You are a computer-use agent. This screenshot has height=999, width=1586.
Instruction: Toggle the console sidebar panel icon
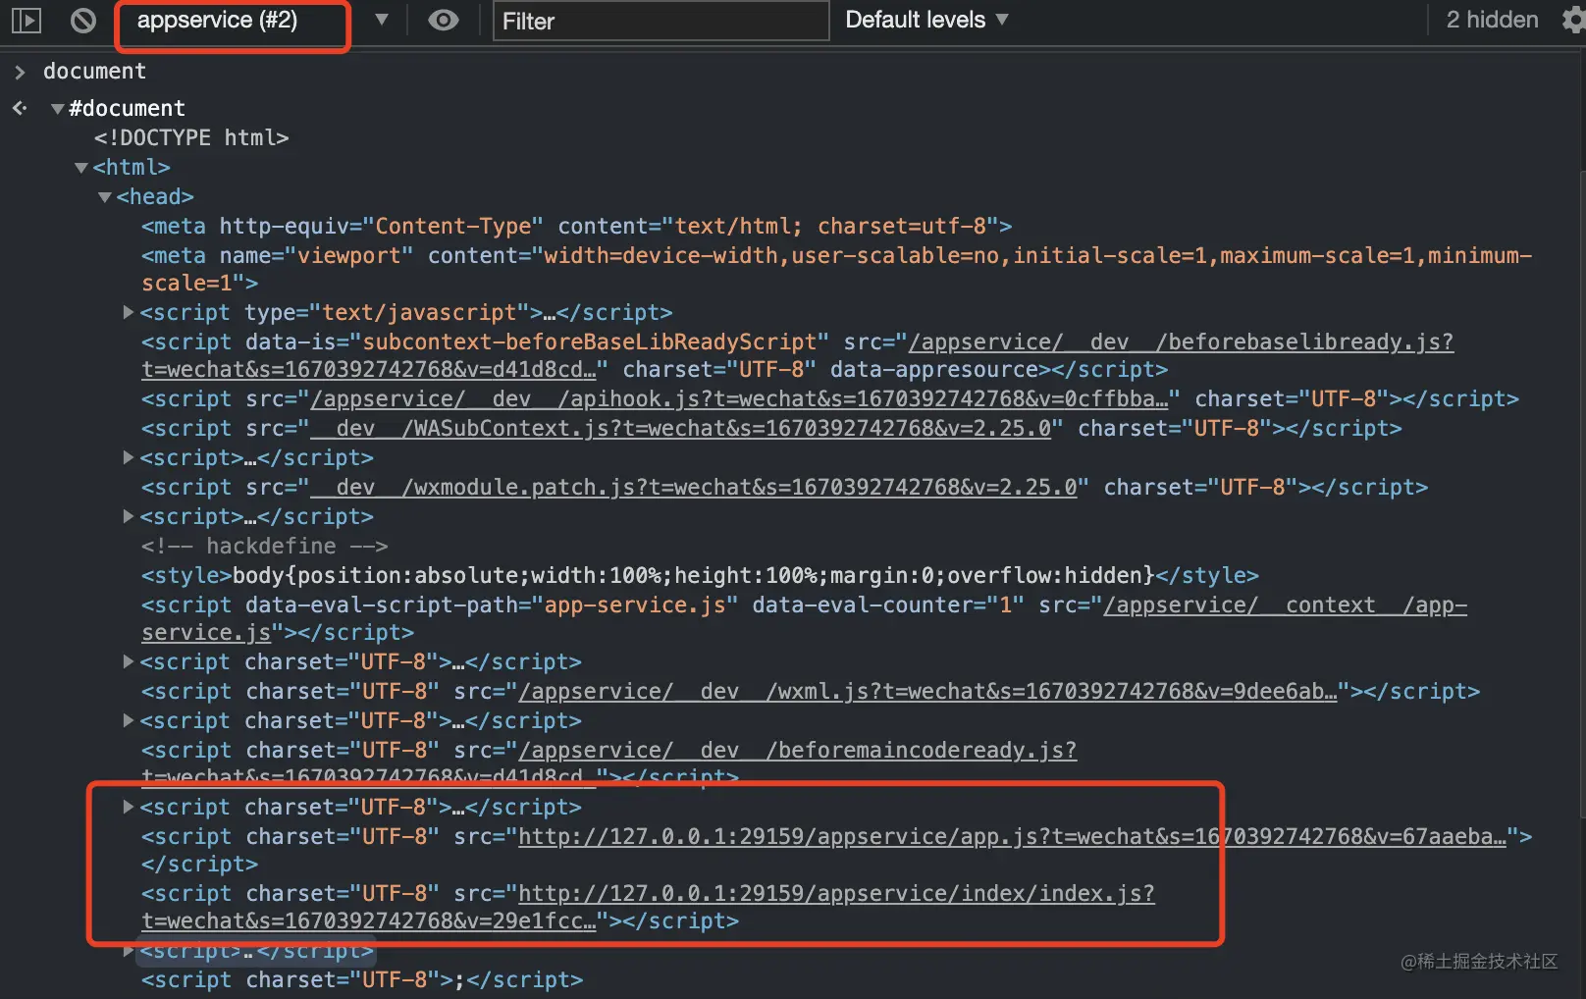26,20
